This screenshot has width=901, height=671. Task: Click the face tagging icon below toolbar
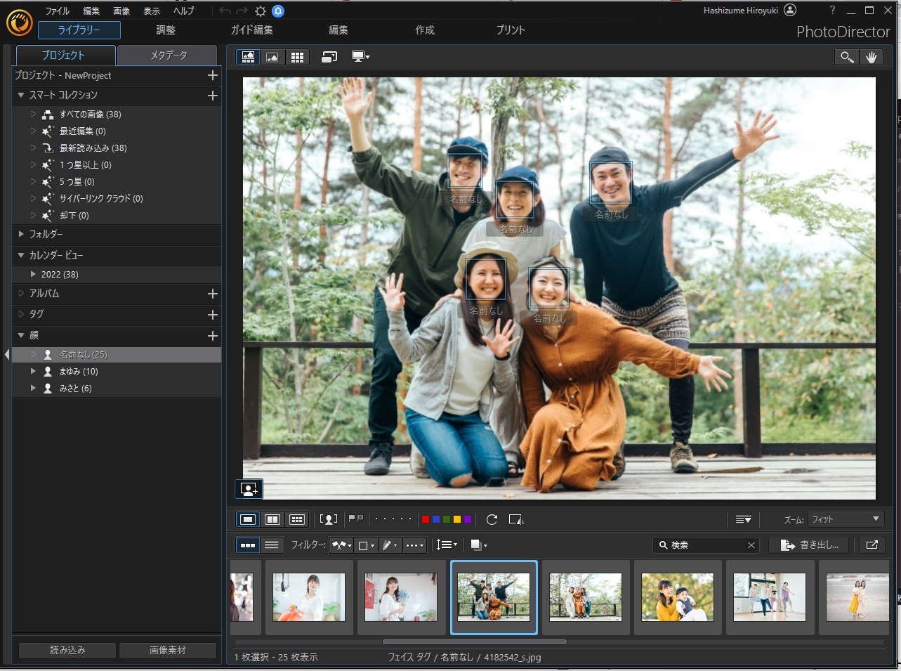tap(329, 519)
